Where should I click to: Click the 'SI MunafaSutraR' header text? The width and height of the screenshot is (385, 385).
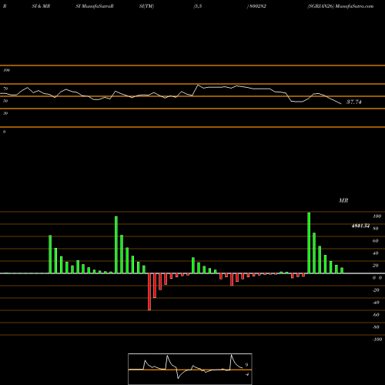[x=95, y=6]
